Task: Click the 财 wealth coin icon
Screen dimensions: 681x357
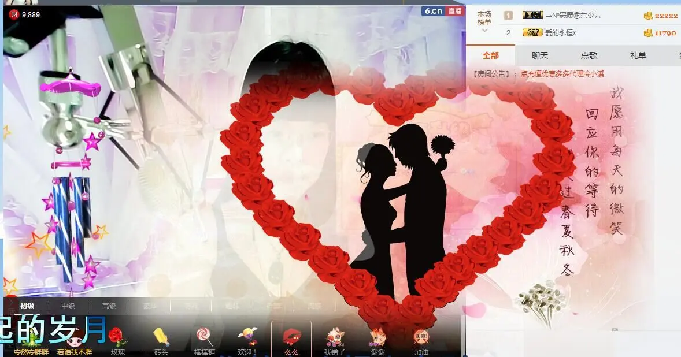Action: [14, 15]
